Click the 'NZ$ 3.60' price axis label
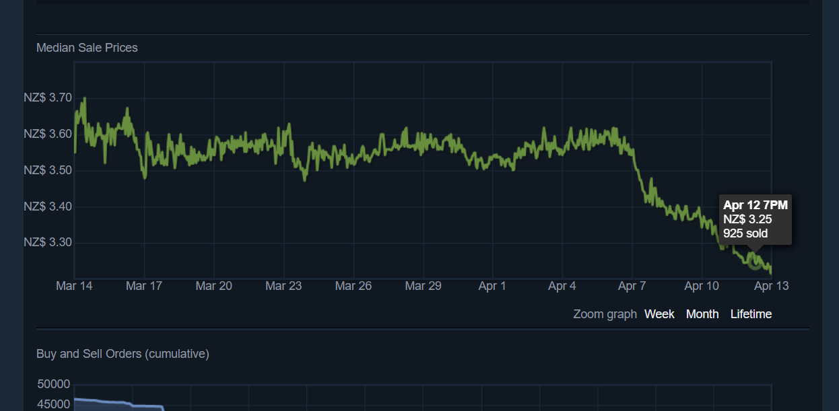This screenshot has height=411, width=839. click(48, 134)
